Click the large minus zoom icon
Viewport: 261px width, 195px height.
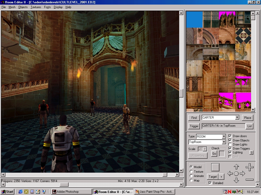tap(250, 180)
